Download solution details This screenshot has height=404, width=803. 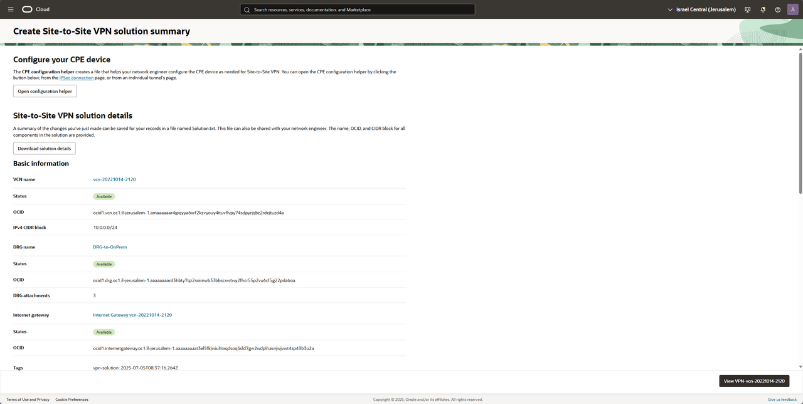[45, 149]
